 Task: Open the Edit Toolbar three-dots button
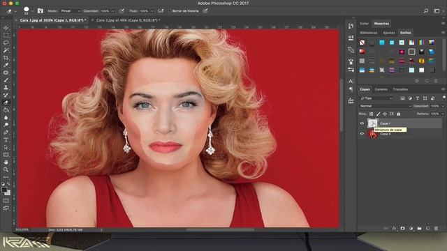click(6, 177)
